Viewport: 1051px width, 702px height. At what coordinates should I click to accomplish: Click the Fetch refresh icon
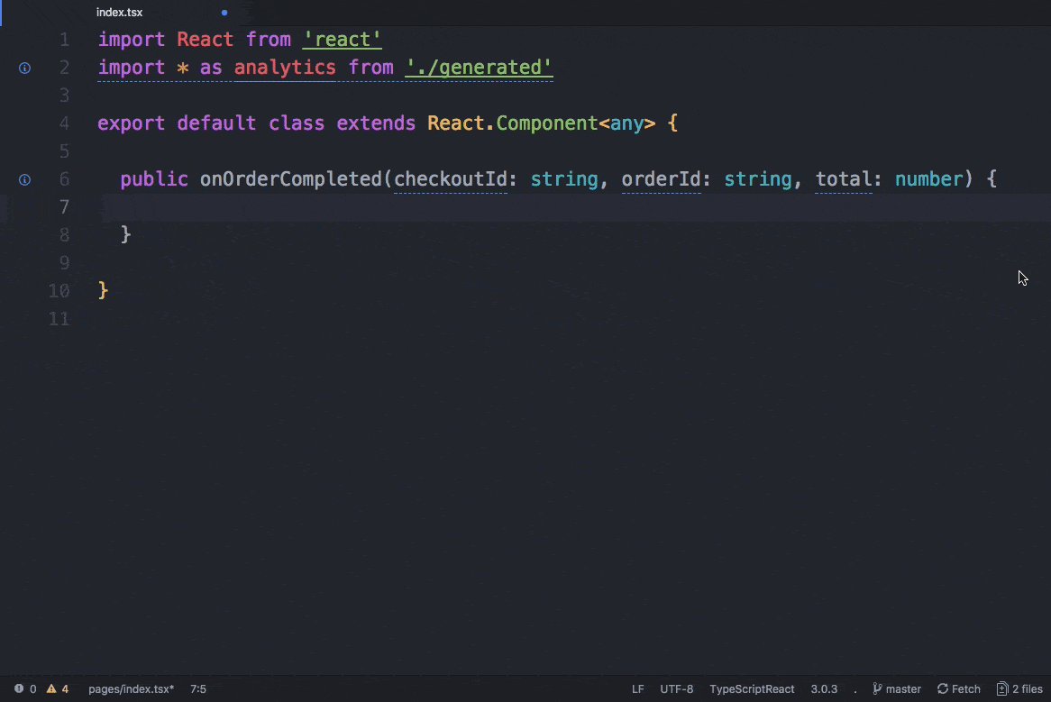tap(941, 688)
